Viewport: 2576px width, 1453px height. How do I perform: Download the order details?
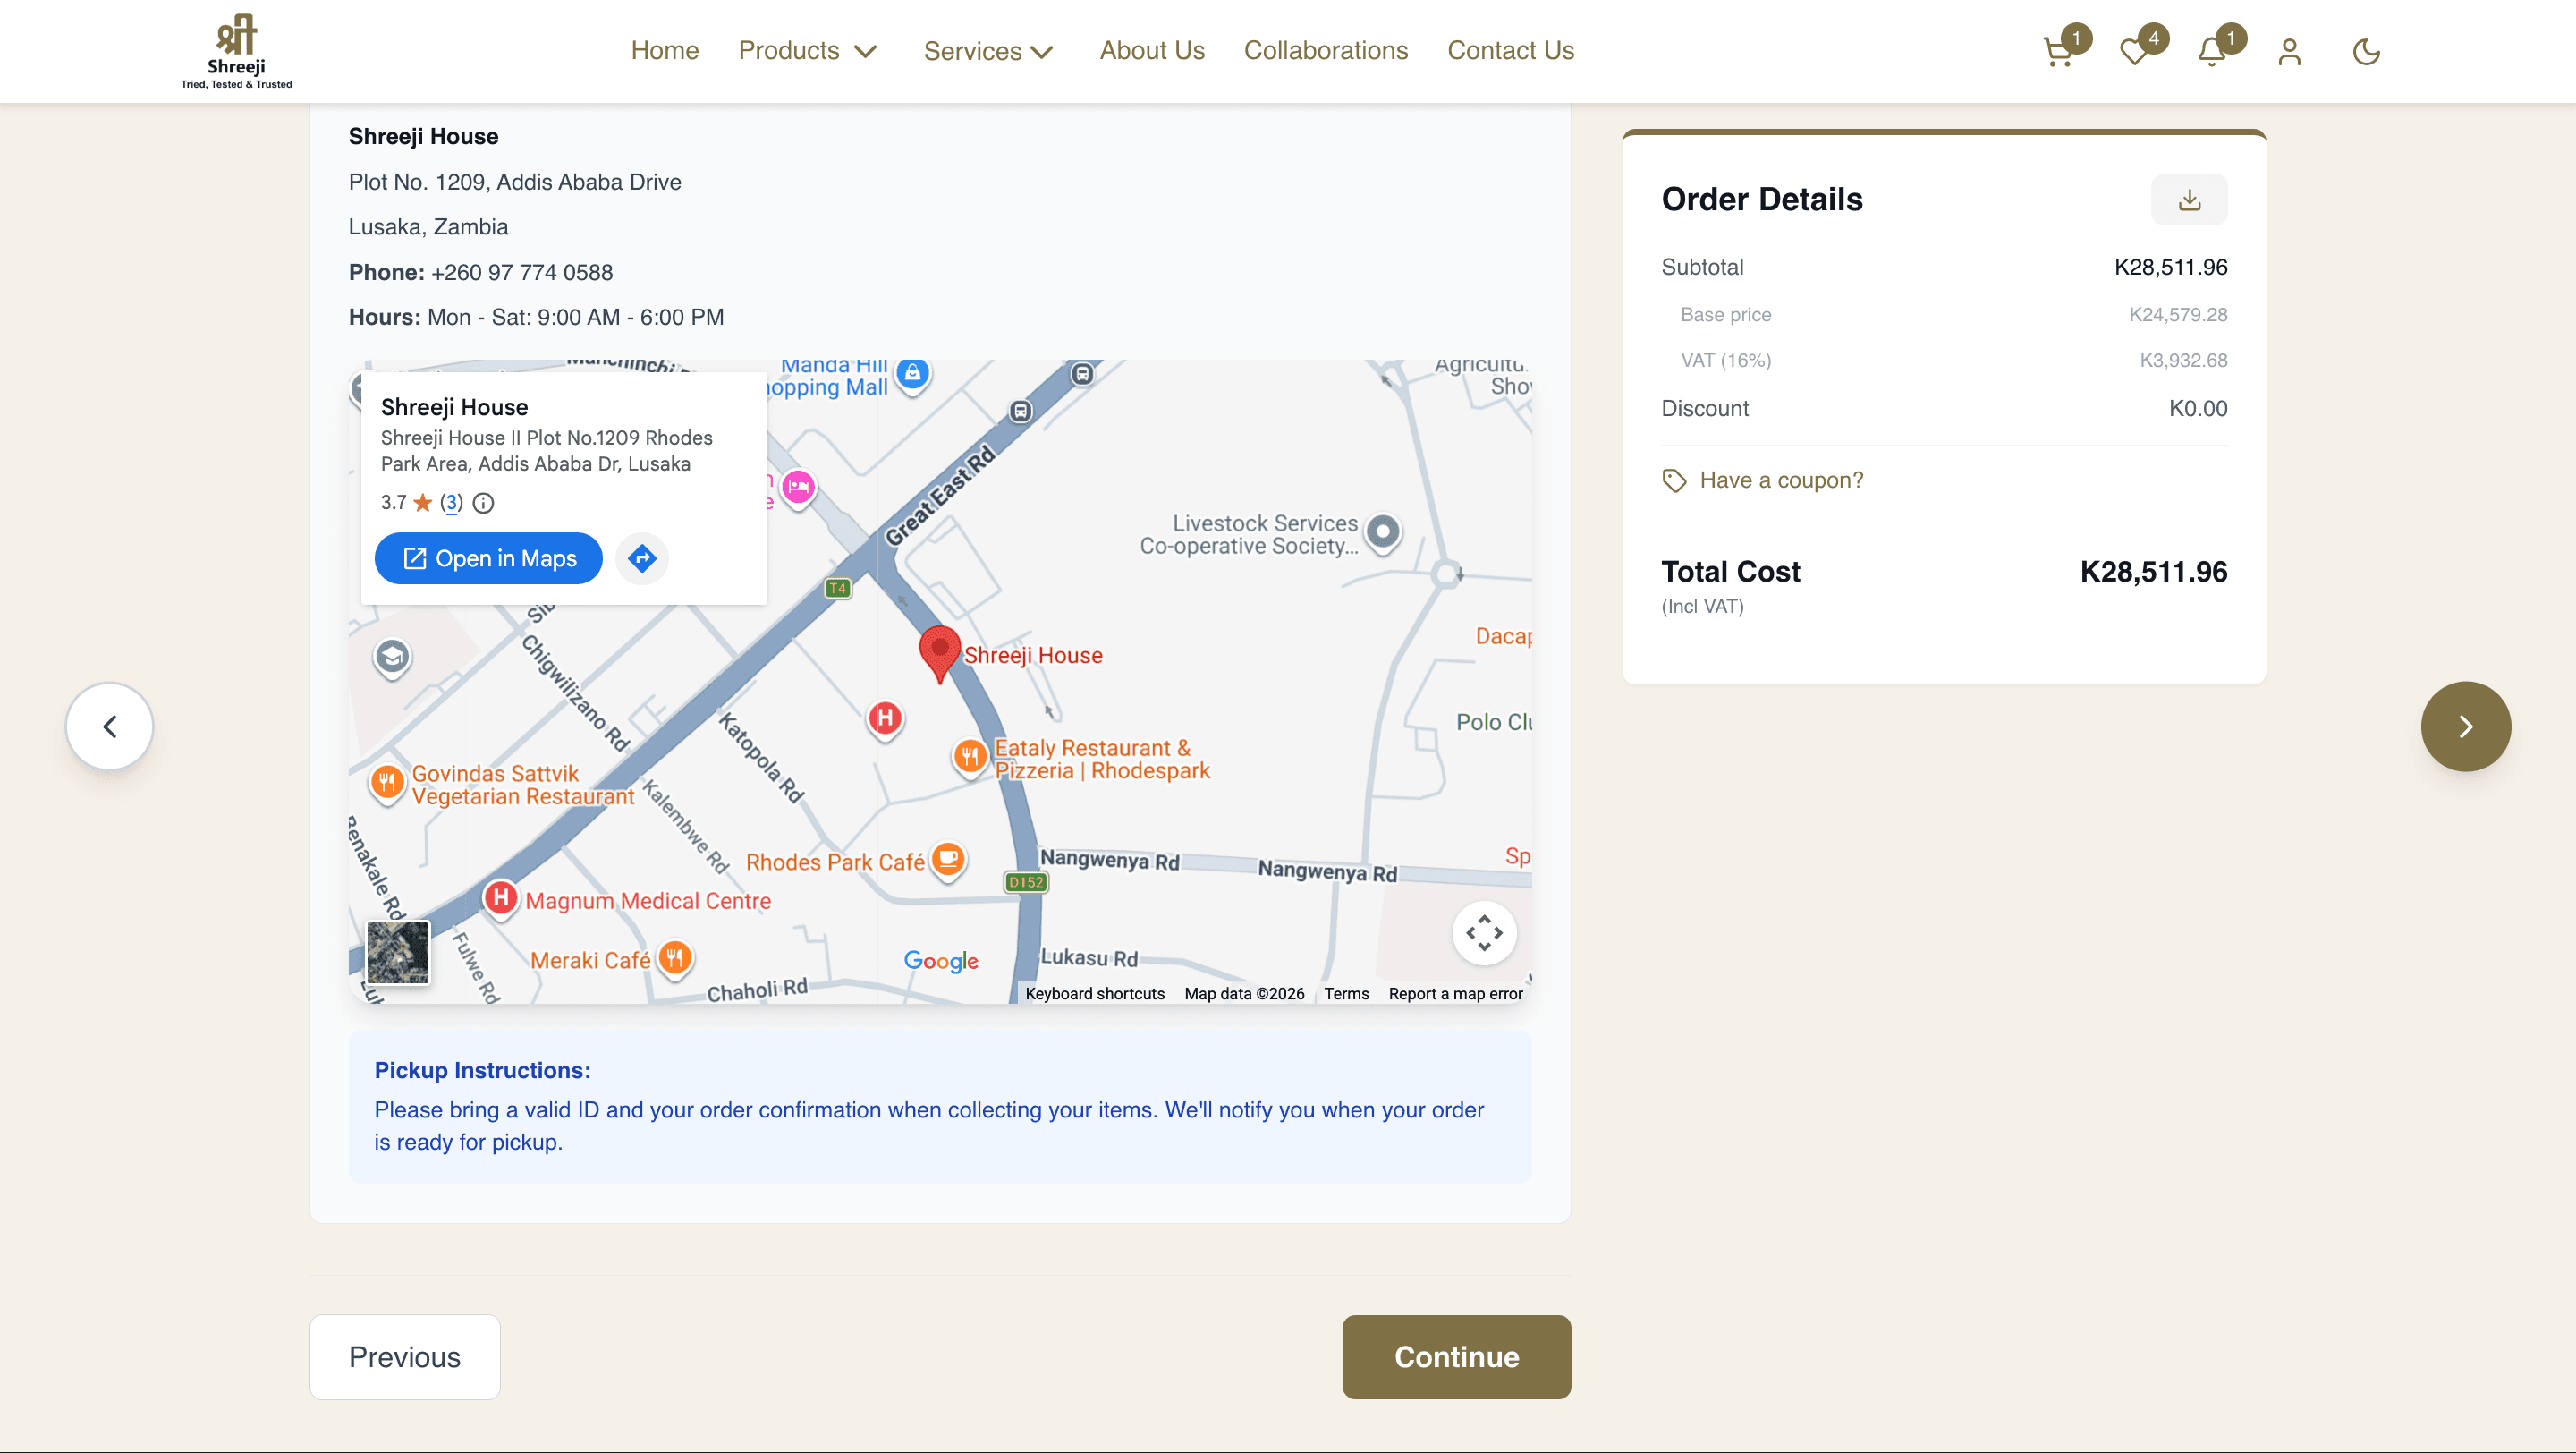click(2189, 199)
